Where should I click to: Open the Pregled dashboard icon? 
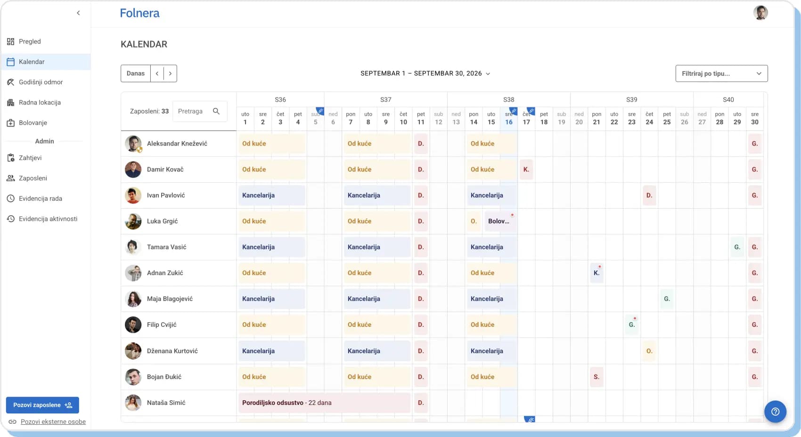[x=11, y=41]
